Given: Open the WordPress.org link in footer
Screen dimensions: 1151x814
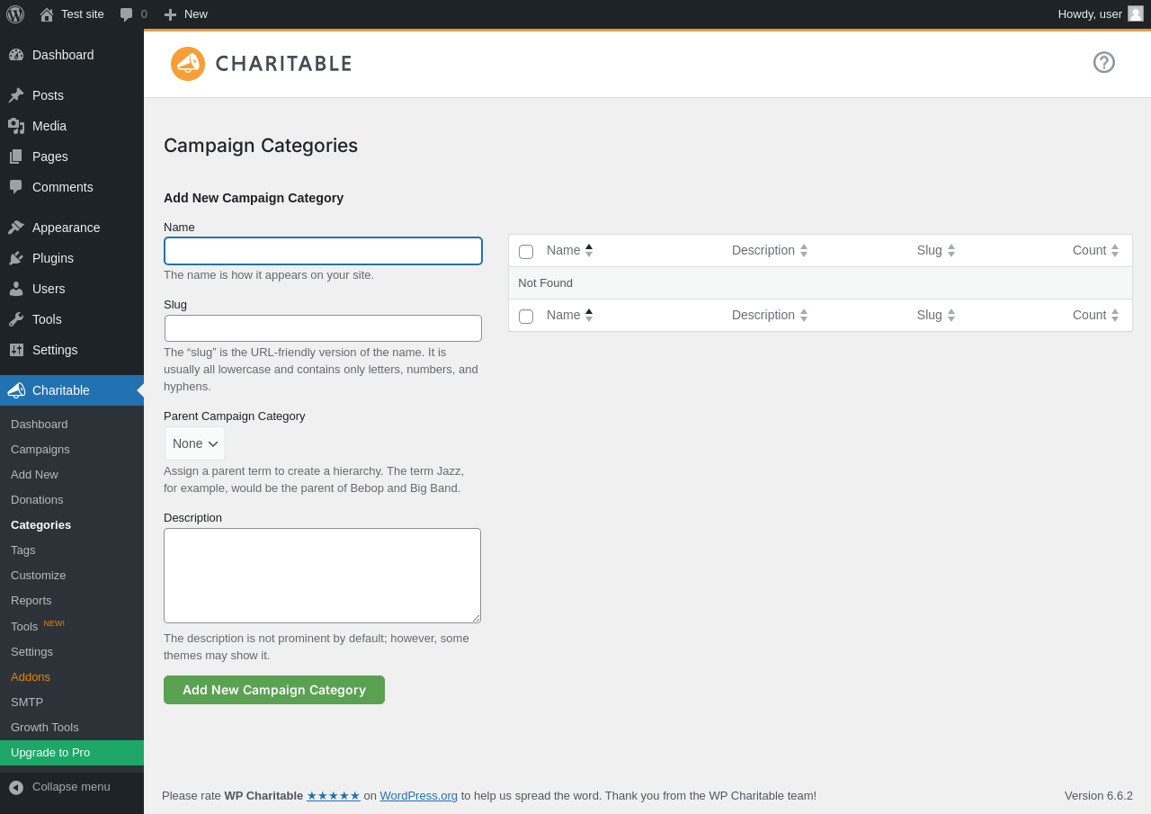Looking at the screenshot, I should coord(419,795).
